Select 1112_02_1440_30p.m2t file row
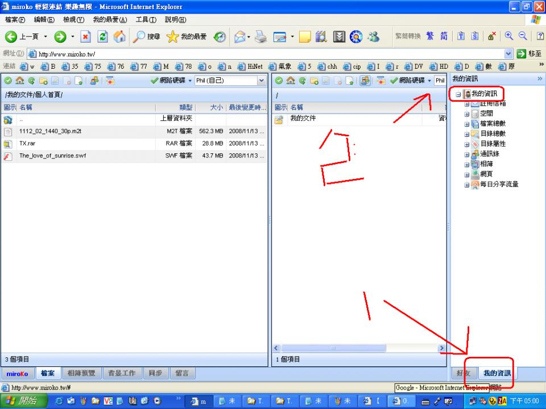Image resolution: width=546 pixels, height=409 pixels. [x=134, y=131]
